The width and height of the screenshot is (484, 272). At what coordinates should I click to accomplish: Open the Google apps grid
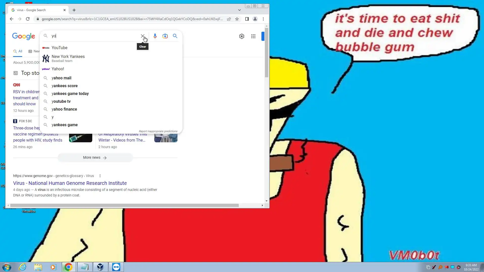(253, 36)
